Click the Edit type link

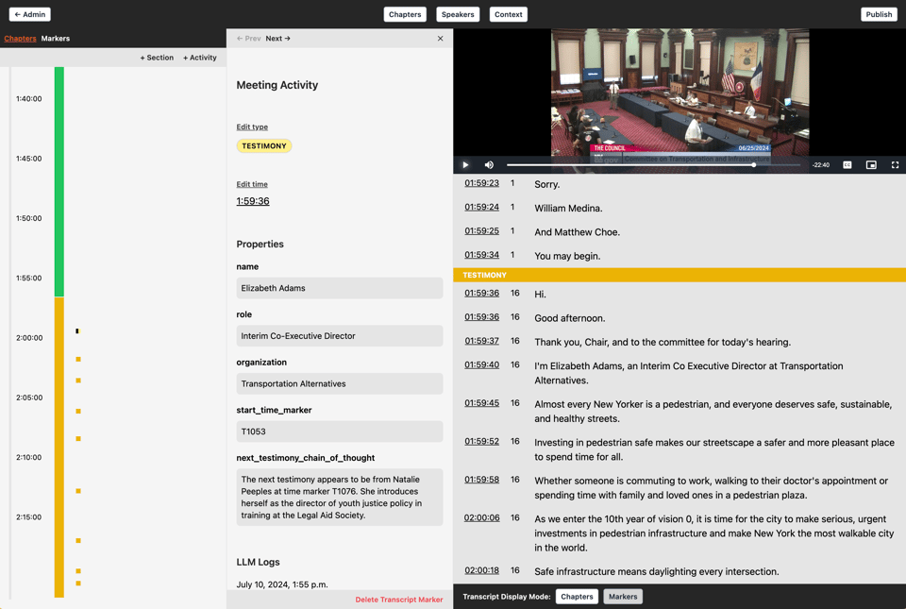tap(252, 127)
